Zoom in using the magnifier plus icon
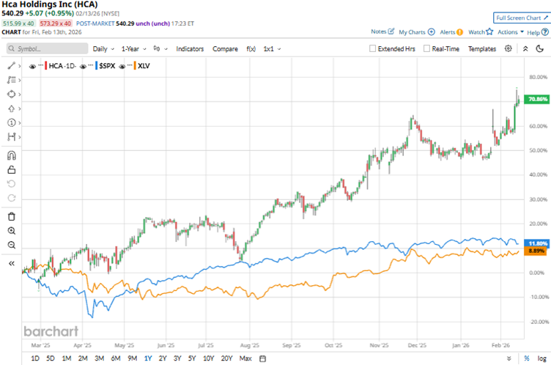The width and height of the screenshot is (551, 365). point(11,231)
